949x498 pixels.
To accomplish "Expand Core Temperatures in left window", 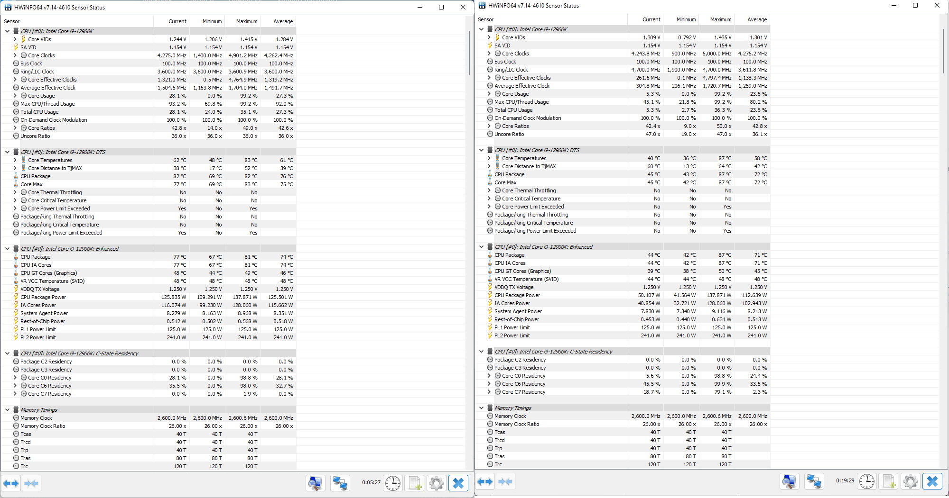I will click(x=15, y=160).
